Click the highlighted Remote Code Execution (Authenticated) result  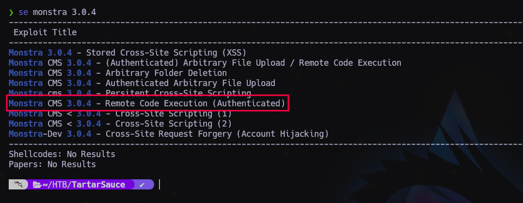coord(147,103)
